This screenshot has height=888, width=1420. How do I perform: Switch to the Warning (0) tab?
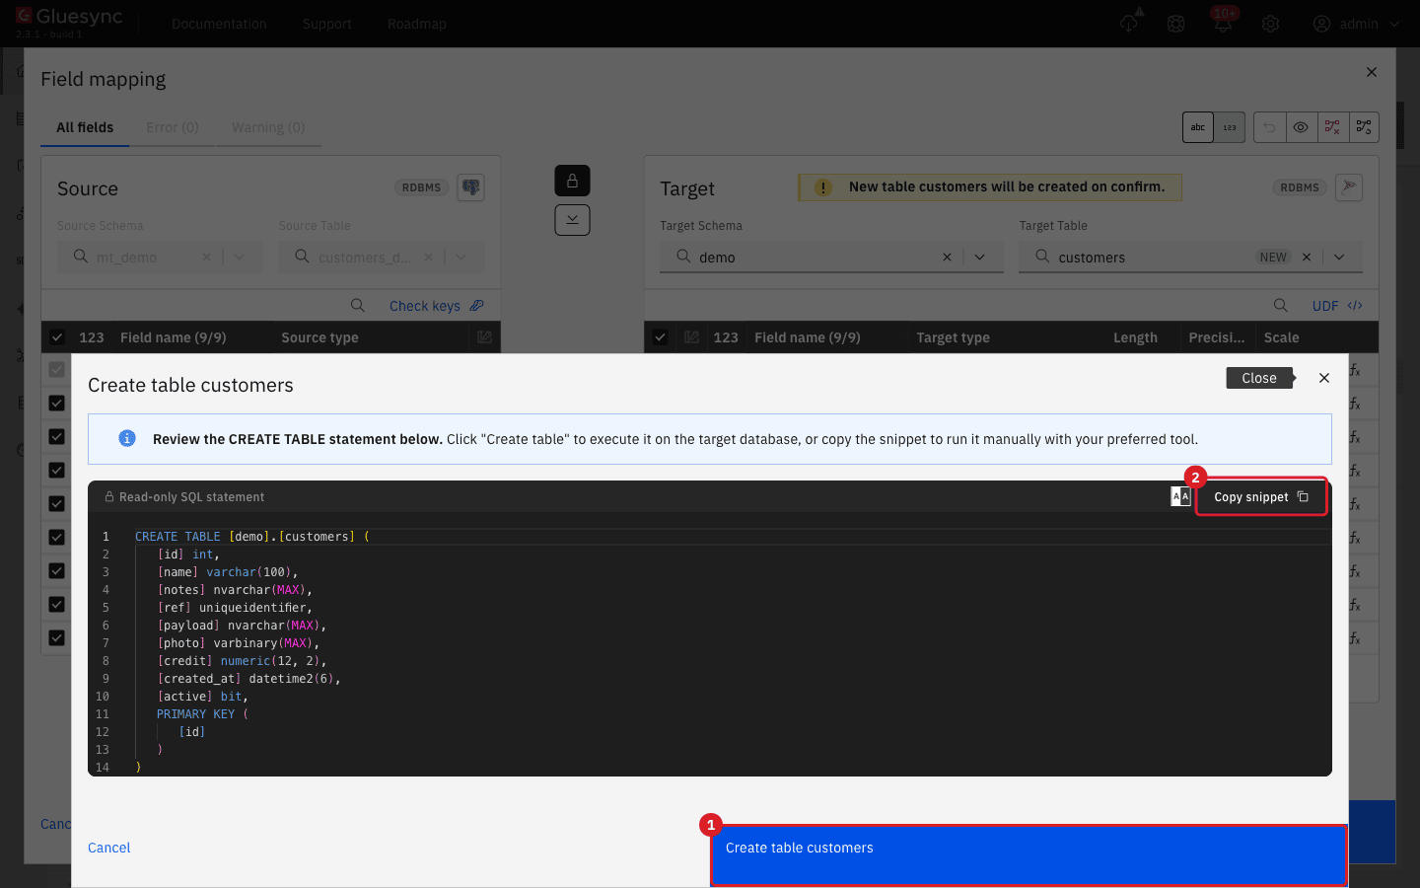click(x=268, y=127)
